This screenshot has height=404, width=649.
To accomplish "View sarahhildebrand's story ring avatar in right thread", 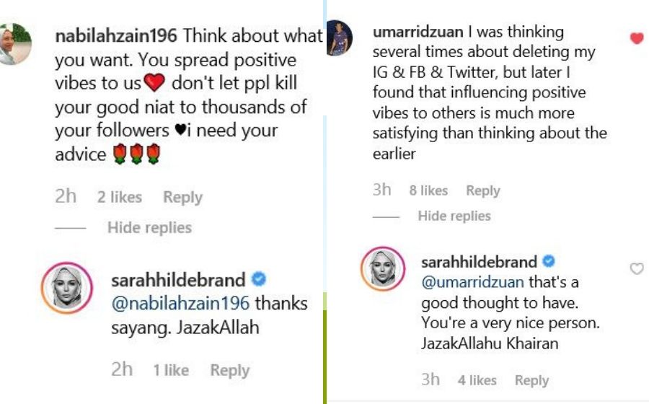I will (383, 269).
